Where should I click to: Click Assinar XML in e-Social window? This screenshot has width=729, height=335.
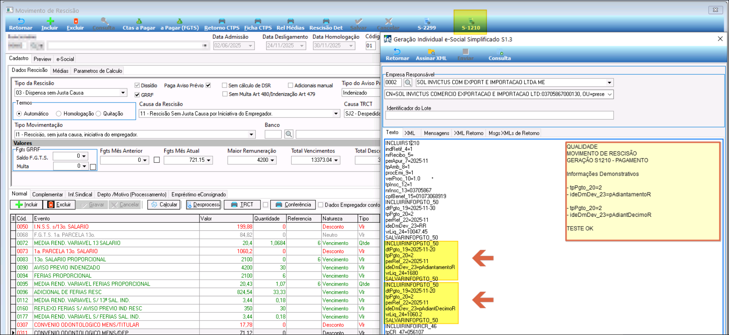tap(431, 54)
